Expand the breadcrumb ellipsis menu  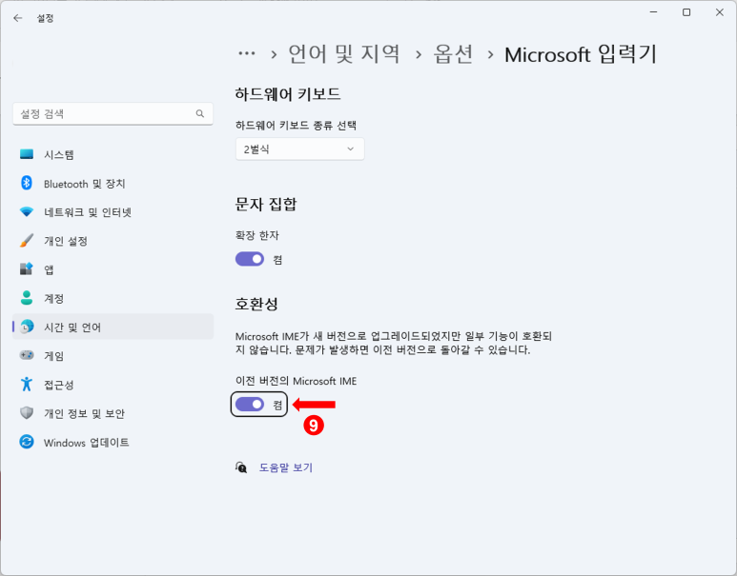pyautogui.click(x=247, y=53)
